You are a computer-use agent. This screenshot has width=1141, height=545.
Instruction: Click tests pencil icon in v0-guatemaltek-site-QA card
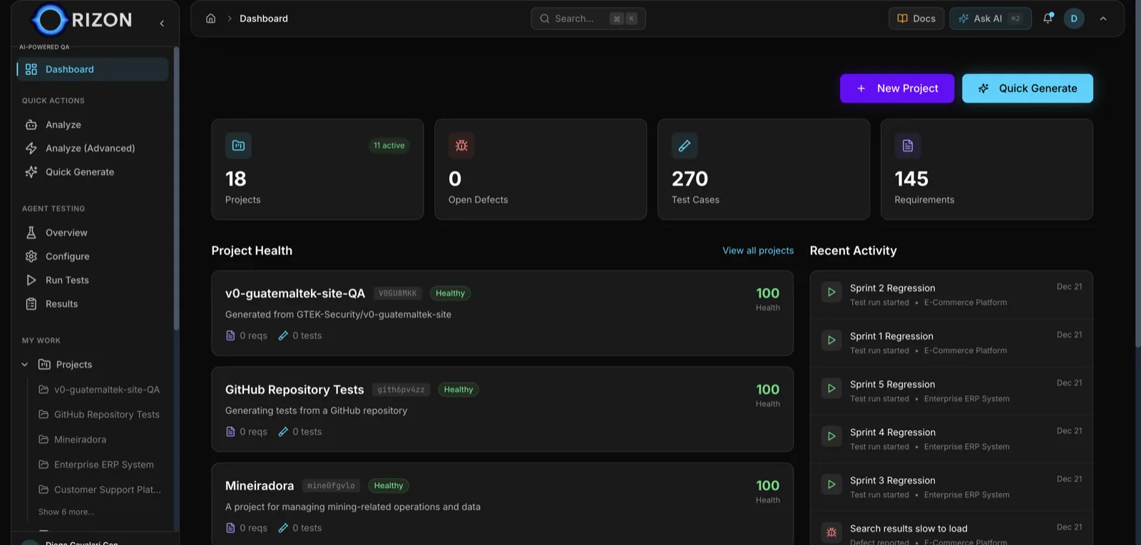[283, 336]
